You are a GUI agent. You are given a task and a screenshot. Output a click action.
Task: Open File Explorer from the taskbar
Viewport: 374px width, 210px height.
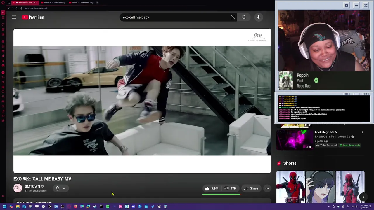pos(18,206)
